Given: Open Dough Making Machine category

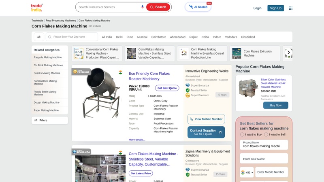Looking at the screenshot, I should (47, 103).
